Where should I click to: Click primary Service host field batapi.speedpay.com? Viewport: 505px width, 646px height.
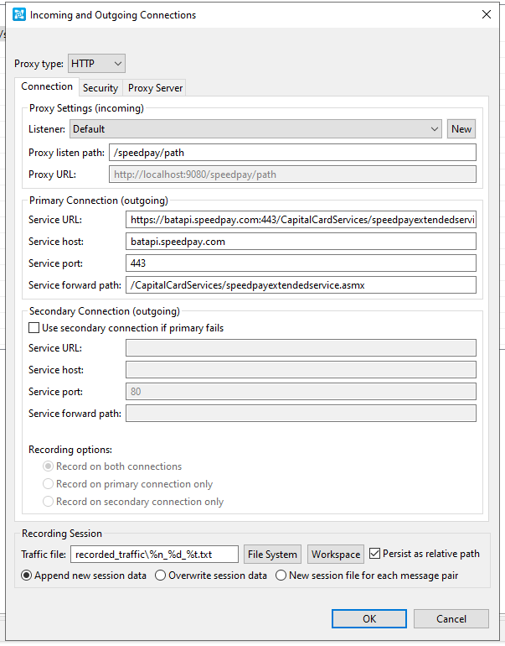[301, 242]
